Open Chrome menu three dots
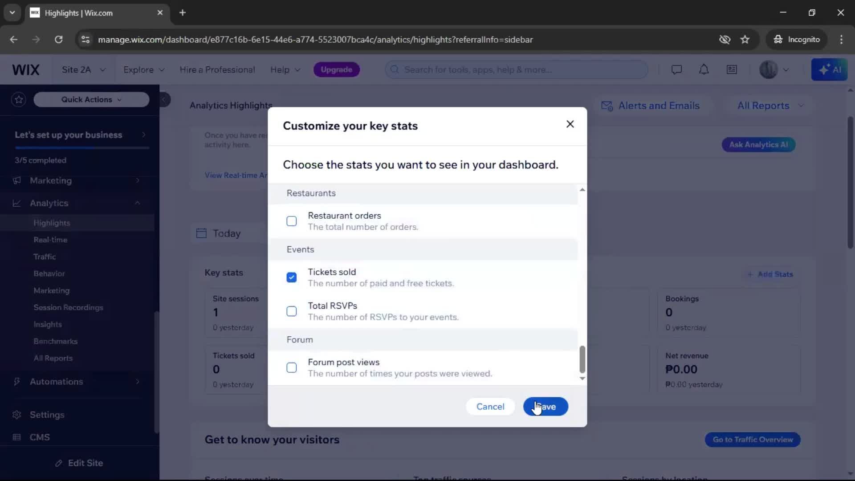Viewport: 855px width, 481px height. pos(841,40)
